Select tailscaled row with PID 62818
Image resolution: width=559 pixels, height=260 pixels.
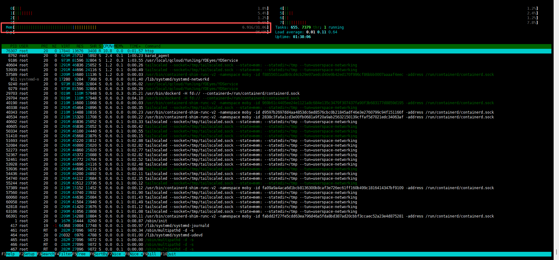(x=276, y=207)
